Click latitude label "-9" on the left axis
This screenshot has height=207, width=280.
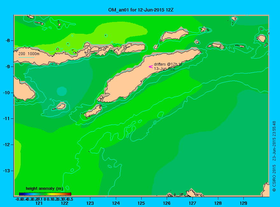pos(8,67)
